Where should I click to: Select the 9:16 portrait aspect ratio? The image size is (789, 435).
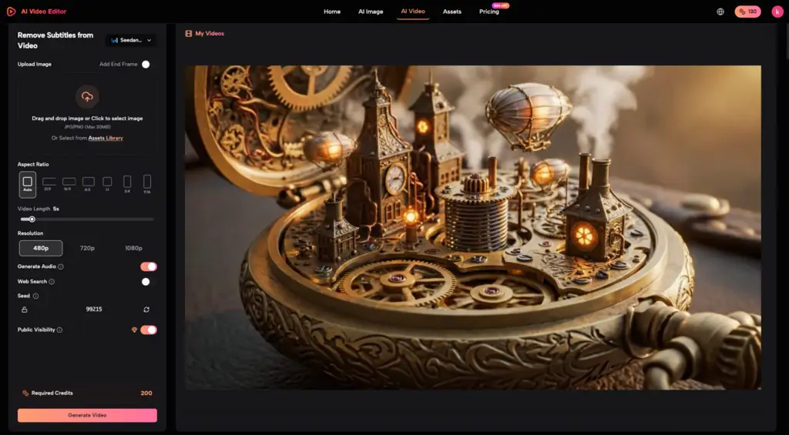tap(147, 184)
